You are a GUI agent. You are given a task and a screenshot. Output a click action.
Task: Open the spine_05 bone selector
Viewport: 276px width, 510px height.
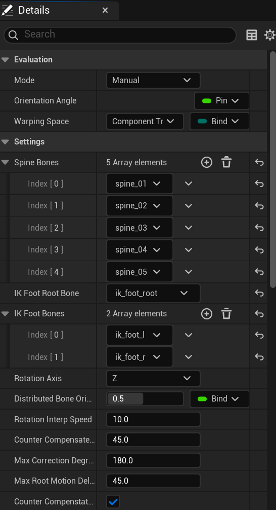140,272
